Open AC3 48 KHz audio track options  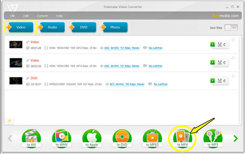[x=127, y=84]
